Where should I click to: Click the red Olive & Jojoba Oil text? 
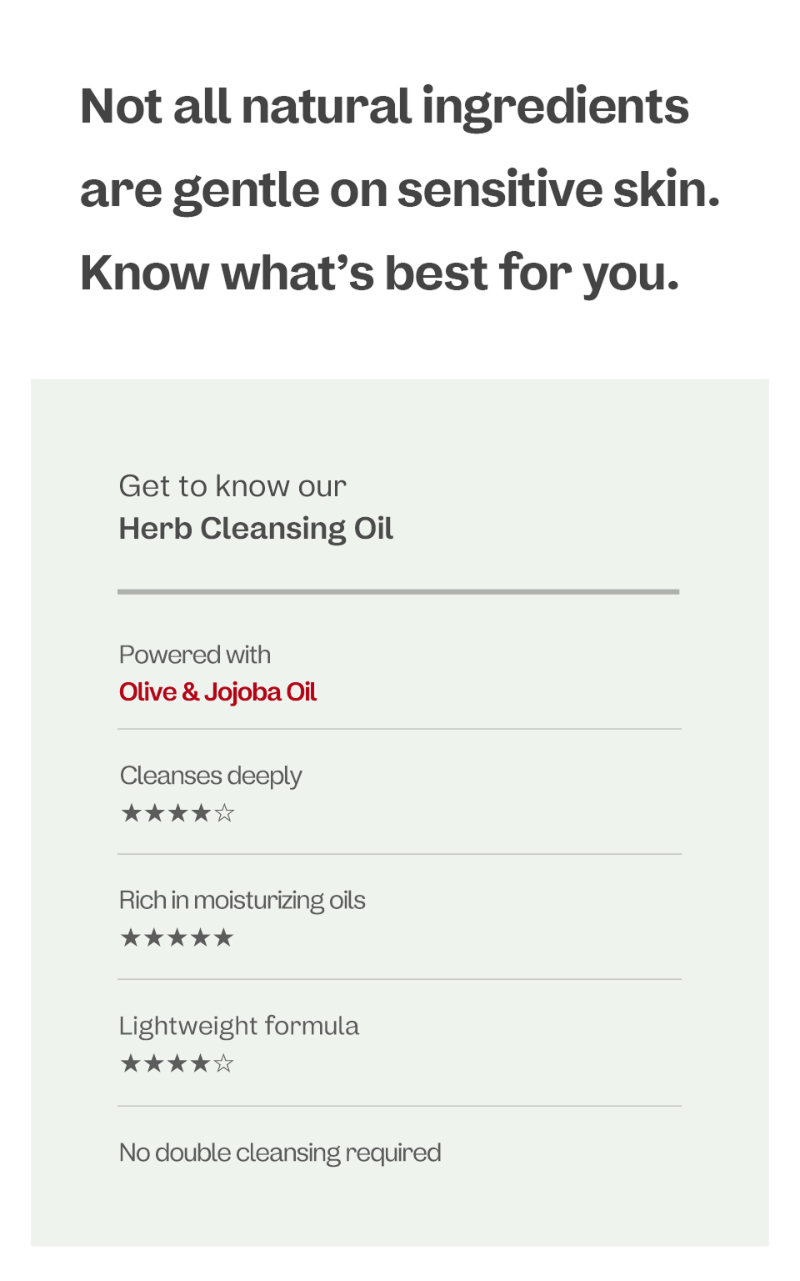click(217, 692)
